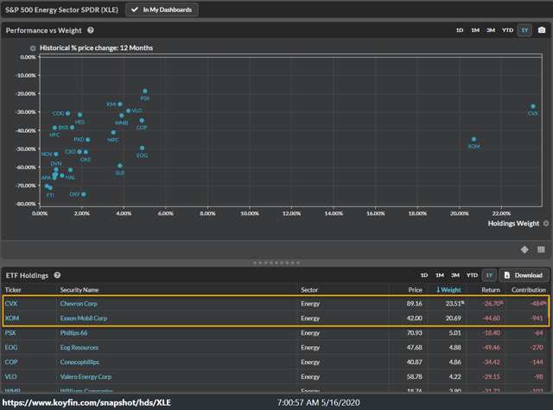
Task: Click the Performance vs Weight help icon
Action: [91, 30]
